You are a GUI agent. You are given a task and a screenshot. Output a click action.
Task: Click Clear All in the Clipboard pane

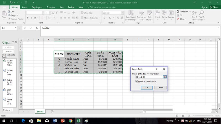pyautogui.click(x=8, y=51)
